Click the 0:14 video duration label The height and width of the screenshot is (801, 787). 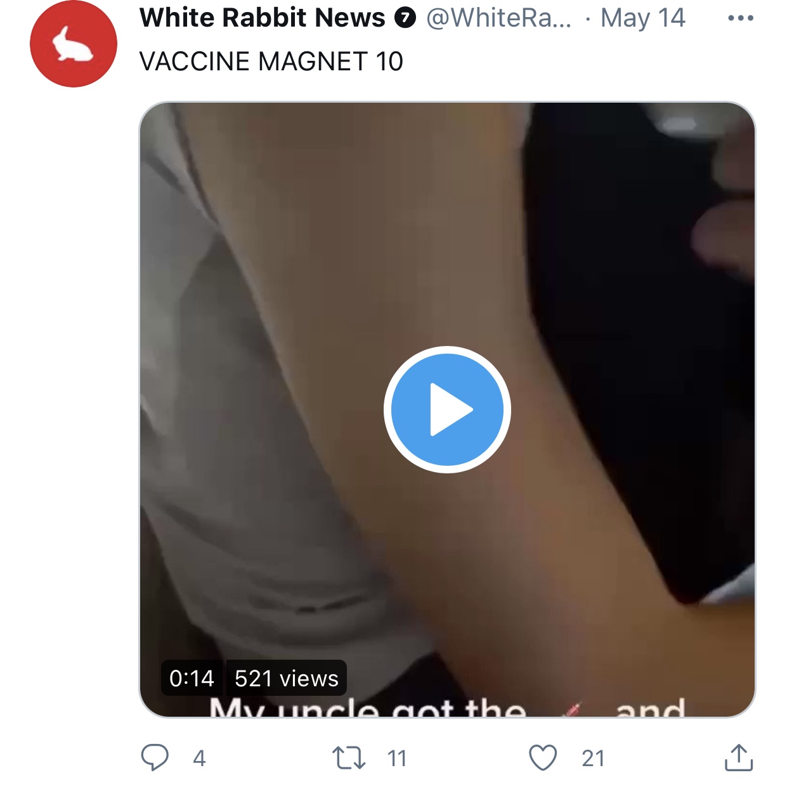pos(192,678)
